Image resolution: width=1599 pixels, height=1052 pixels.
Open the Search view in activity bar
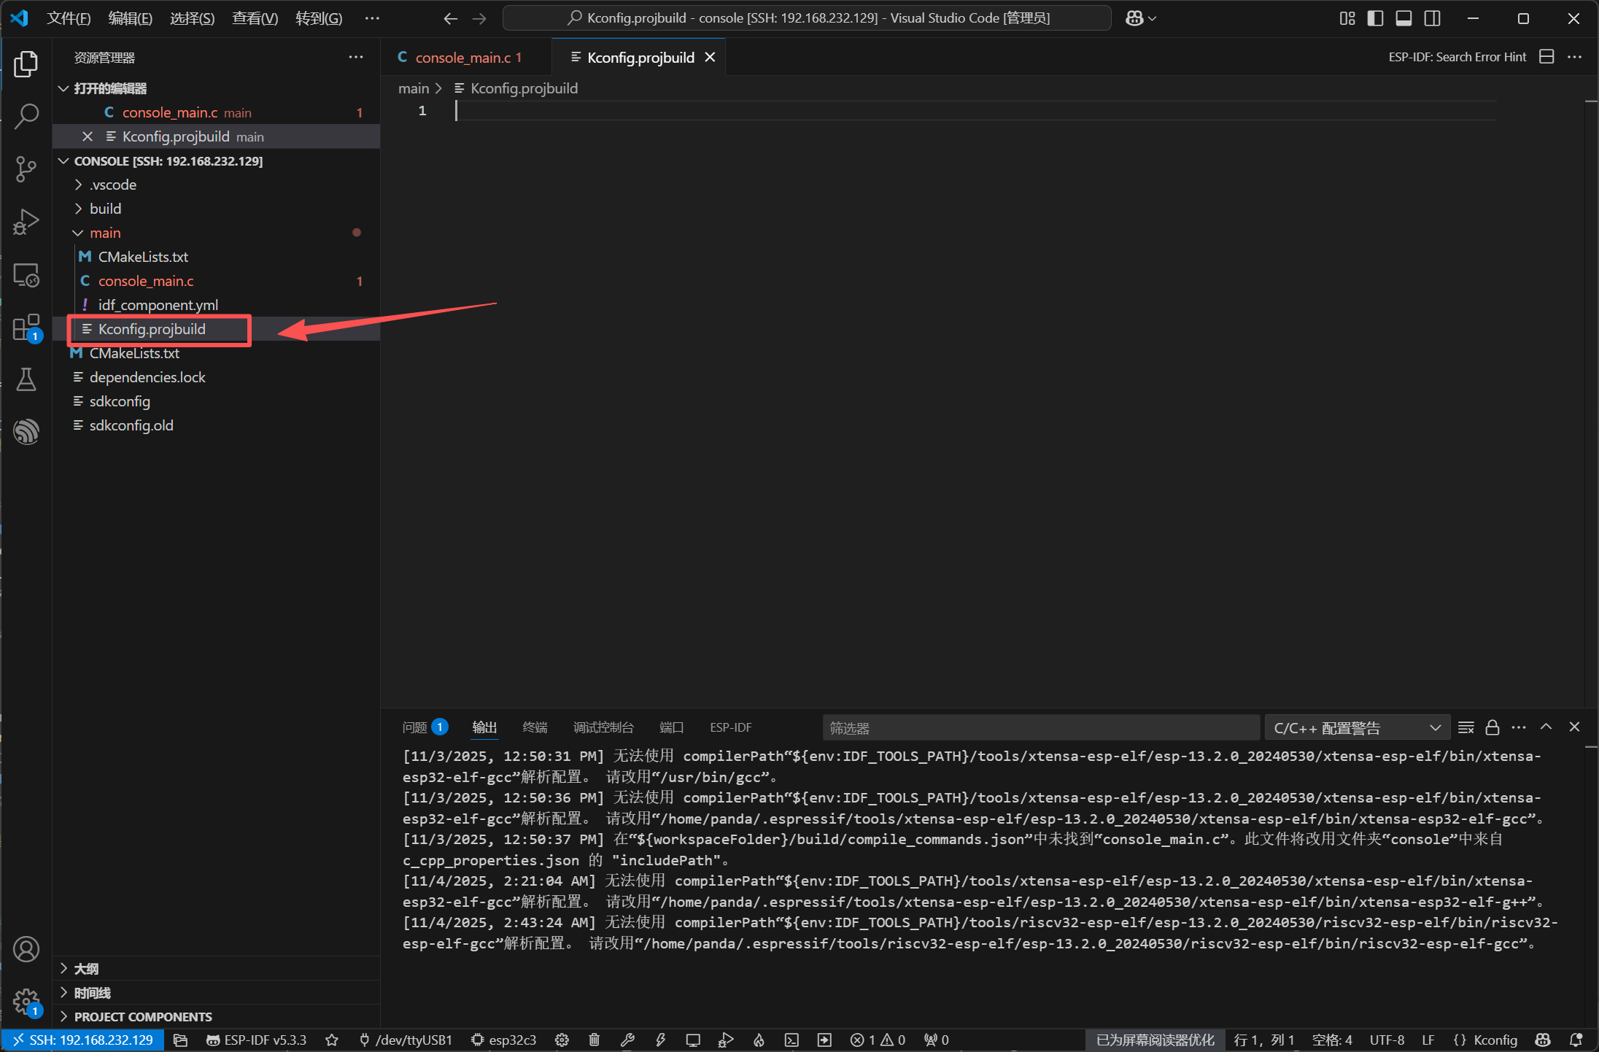click(x=26, y=116)
